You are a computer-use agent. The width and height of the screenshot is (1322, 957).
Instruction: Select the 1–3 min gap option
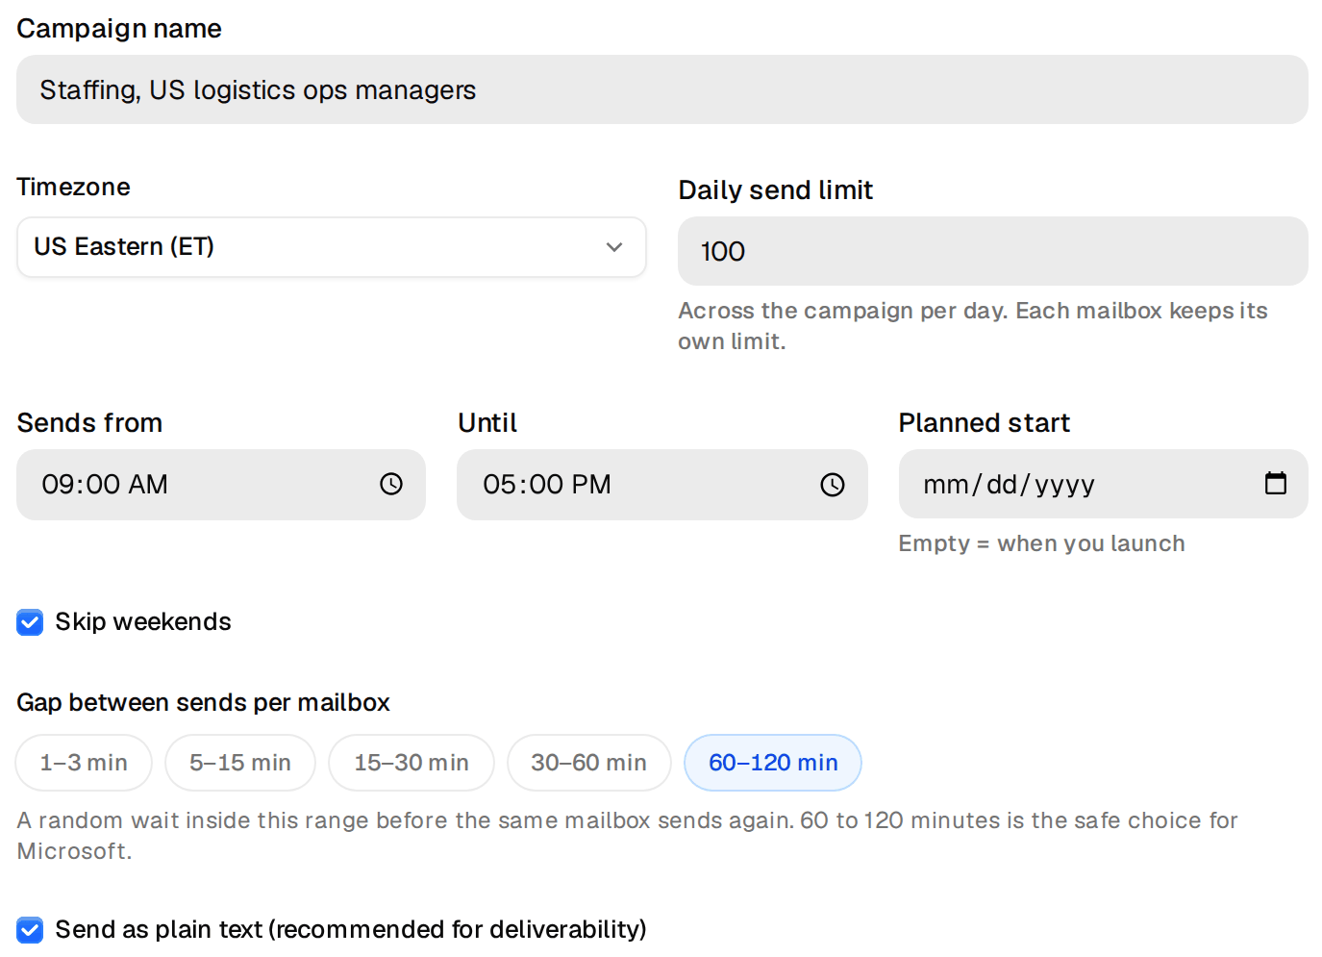tap(84, 763)
